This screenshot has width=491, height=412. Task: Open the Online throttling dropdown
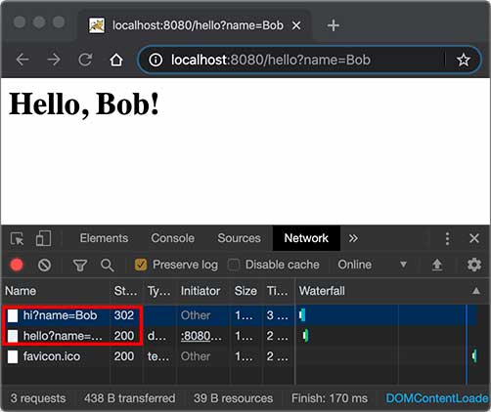click(x=372, y=265)
